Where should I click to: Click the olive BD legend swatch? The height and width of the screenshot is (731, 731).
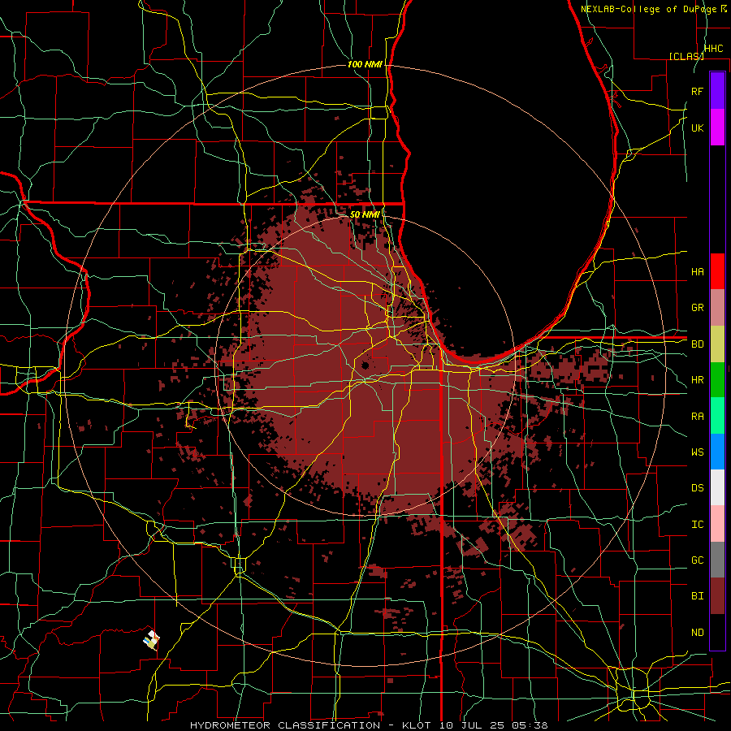717,344
